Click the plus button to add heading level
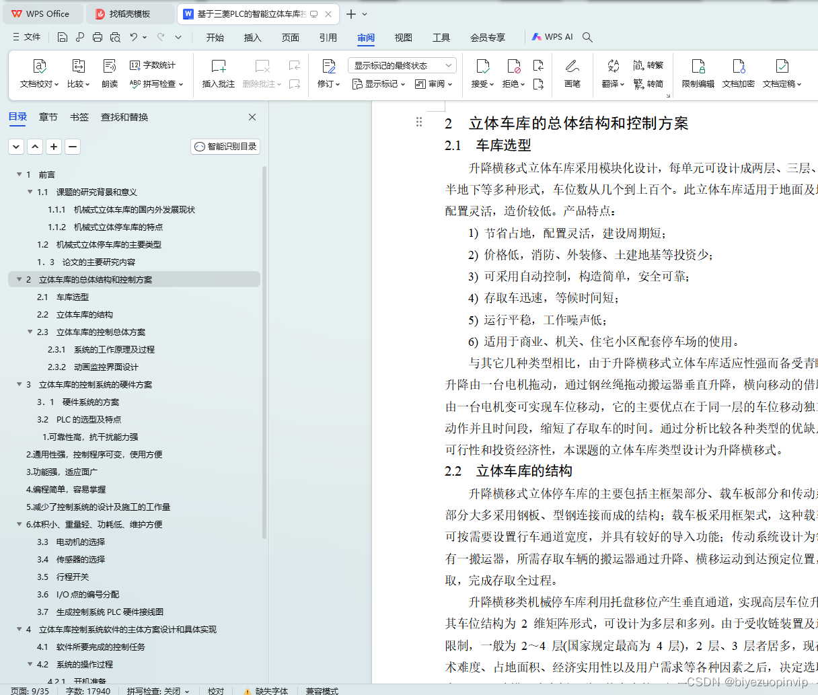 [54, 146]
